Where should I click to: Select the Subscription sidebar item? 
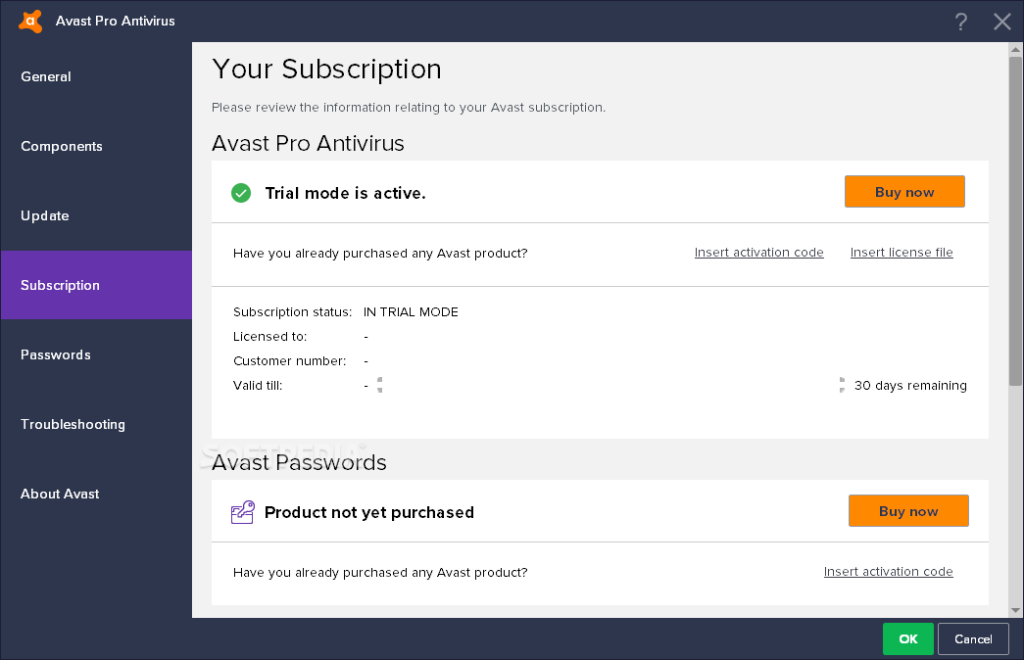pyautogui.click(x=96, y=285)
